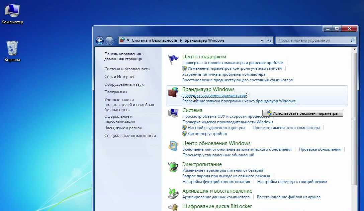The width and height of the screenshot is (364, 211).
Task: Open the Брандмауэр Windows heading link
Action: tap(208, 89)
